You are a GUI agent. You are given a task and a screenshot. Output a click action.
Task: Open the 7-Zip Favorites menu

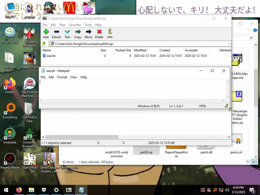pos(75,25)
